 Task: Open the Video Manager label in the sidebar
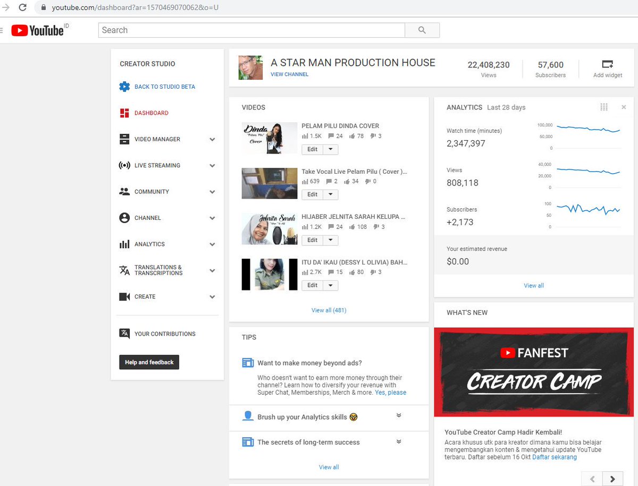click(157, 139)
